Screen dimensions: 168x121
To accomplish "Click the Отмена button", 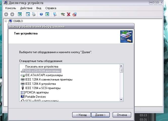I will (122, 115).
